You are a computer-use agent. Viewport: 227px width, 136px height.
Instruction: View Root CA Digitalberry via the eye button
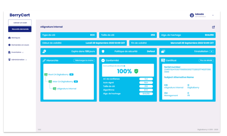71,74
